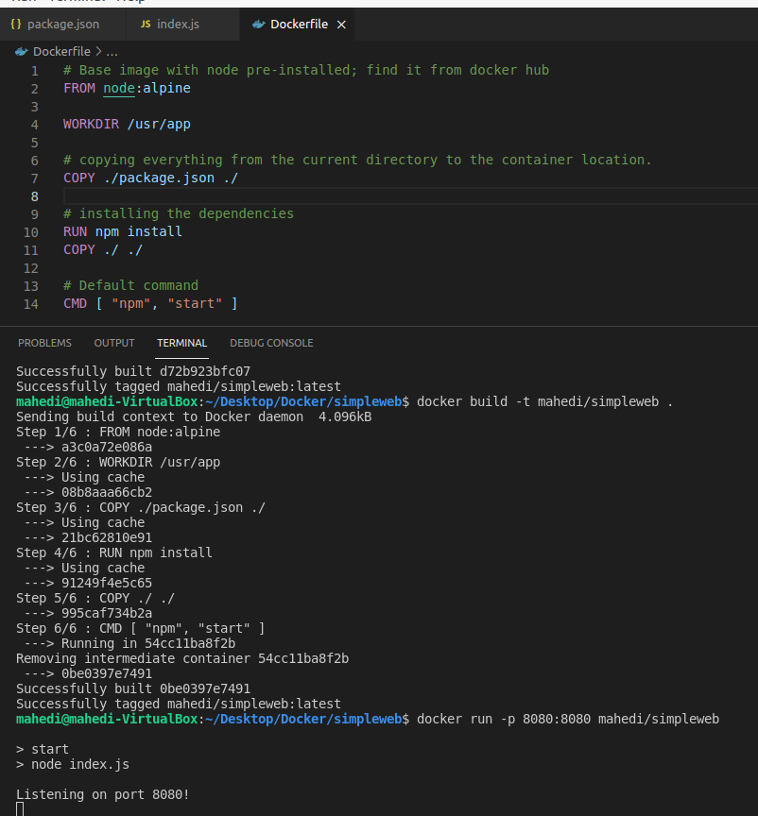
Task: Click the last 'Successfully tagged mahedi/simpleweb:latest' line
Action: (x=179, y=704)
